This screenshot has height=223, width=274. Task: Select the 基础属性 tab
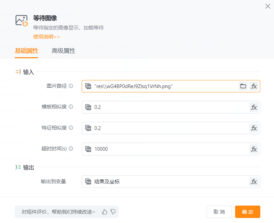coord(26,51)
